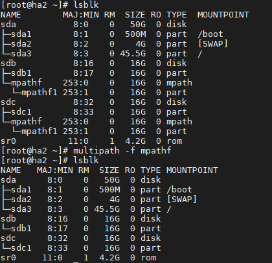Click the 'mpath' type under sdb
Viewport: 272px width, 263px height.
tap(179, 83)
